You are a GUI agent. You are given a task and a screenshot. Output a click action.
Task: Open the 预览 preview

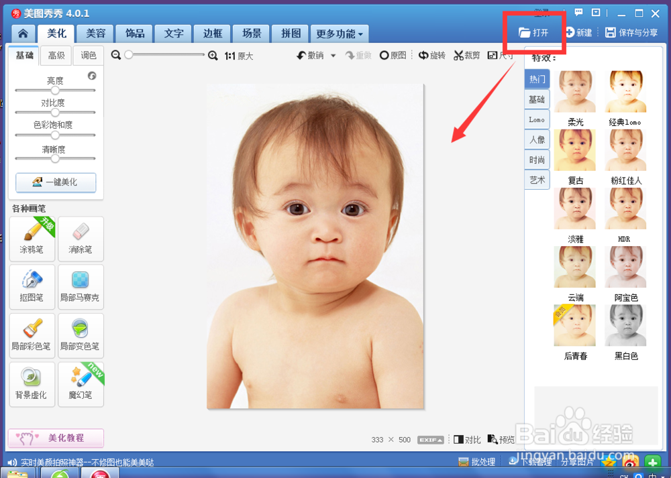tap(501, 440)
